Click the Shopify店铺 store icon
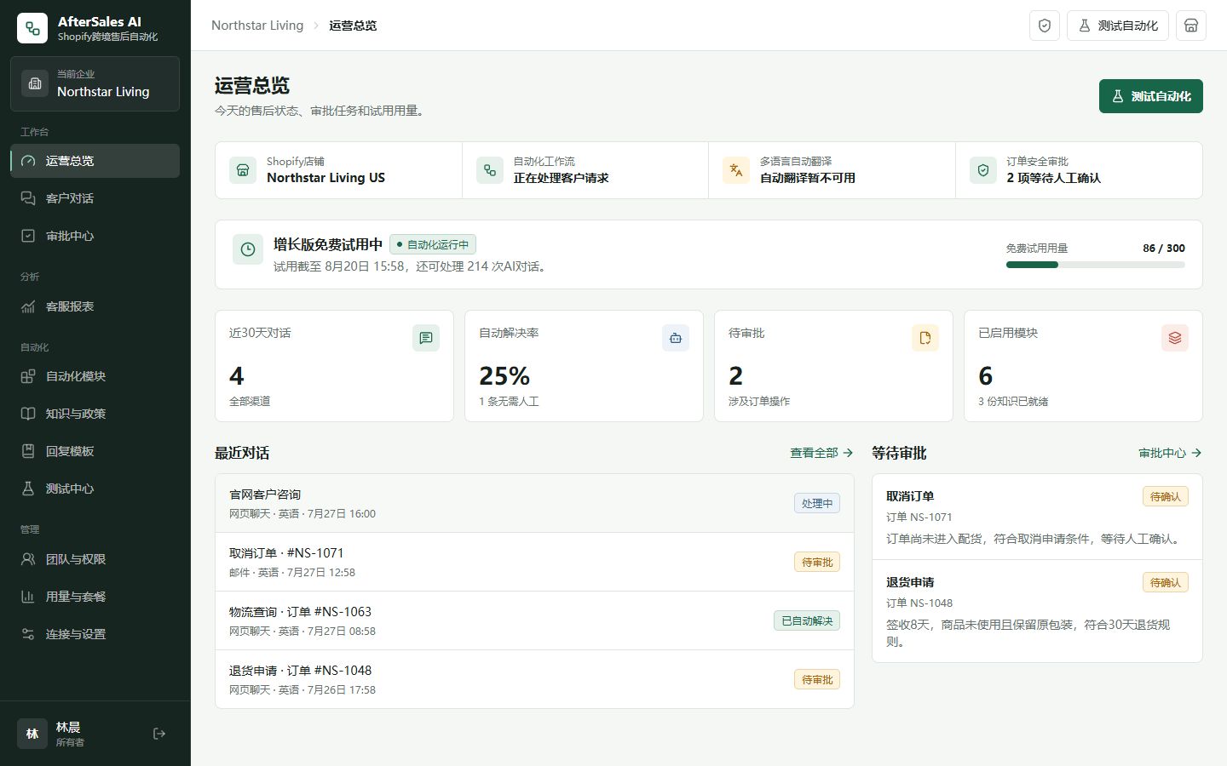Image resolution: width=1227 pixels, height=766 pixels. coord(243,170)
